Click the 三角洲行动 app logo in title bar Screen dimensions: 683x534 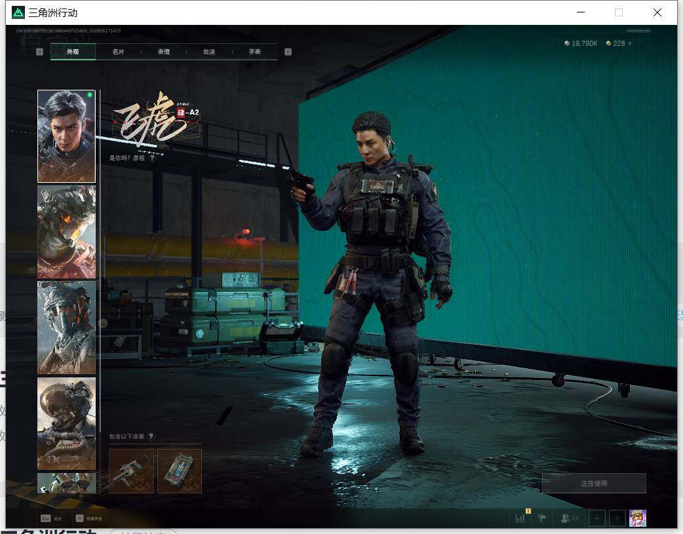[18, 12]
